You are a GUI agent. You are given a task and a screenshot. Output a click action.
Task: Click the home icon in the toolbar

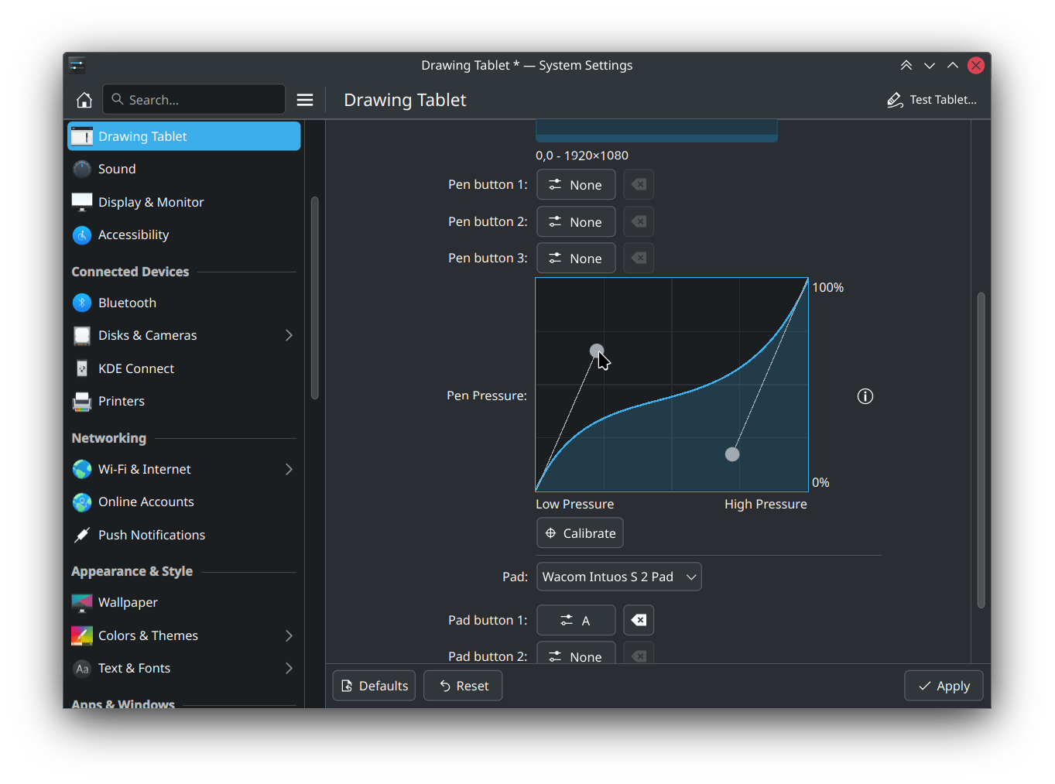click(x=84, y=100)
